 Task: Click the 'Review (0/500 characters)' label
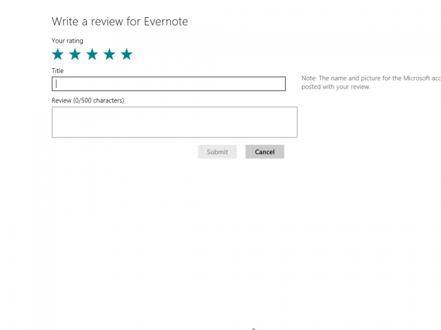click(x=88, y=100)
